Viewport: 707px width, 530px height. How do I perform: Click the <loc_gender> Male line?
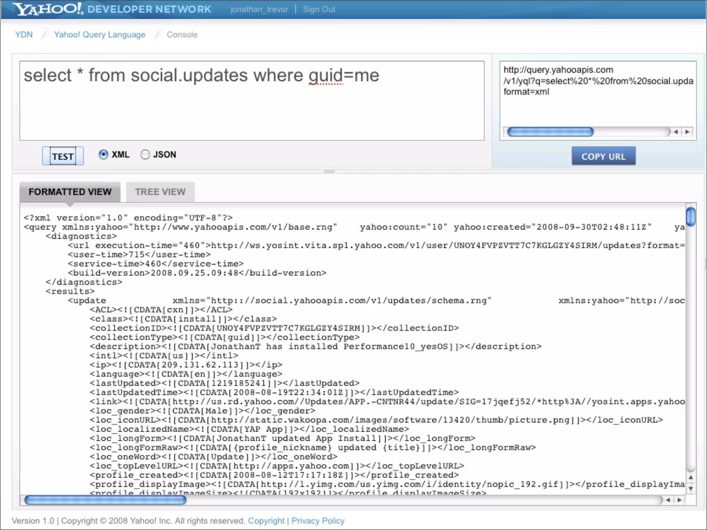203,411
